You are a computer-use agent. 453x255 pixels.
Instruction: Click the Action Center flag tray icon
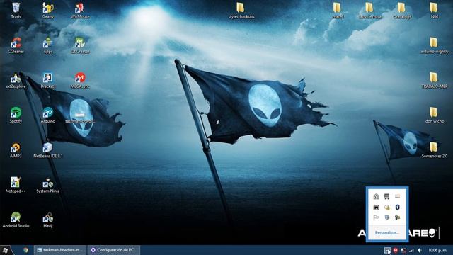tap(376, 217)
